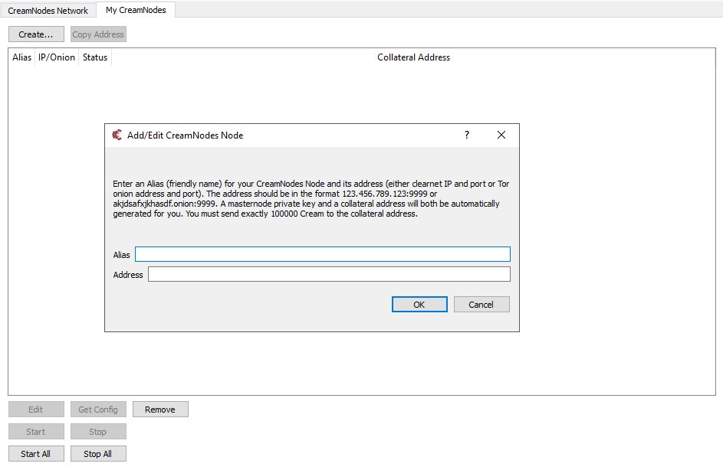Open dialog help question mark
The width and height of the screenshot is (723, 470).
[467, 135]
